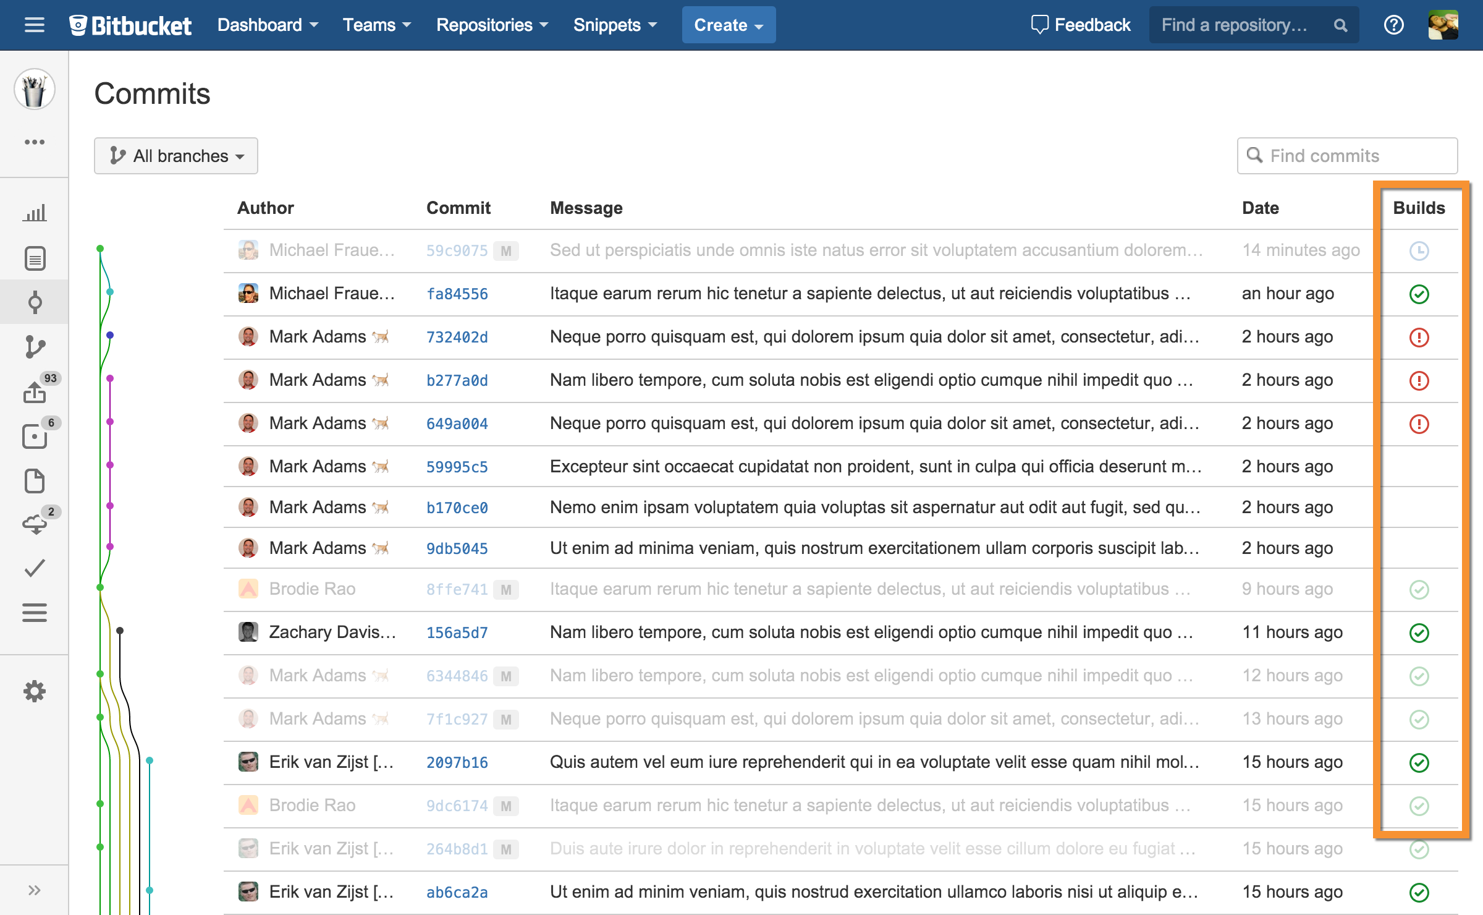Open the Dashboard menu

tap(268, 25)
